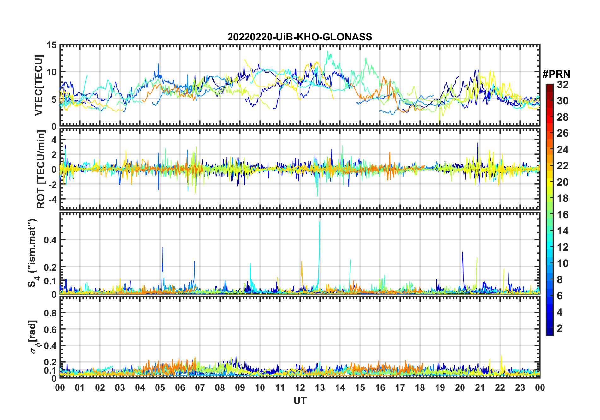Click colorbar tick label 24
600x420 pixels.
point(562,149)
